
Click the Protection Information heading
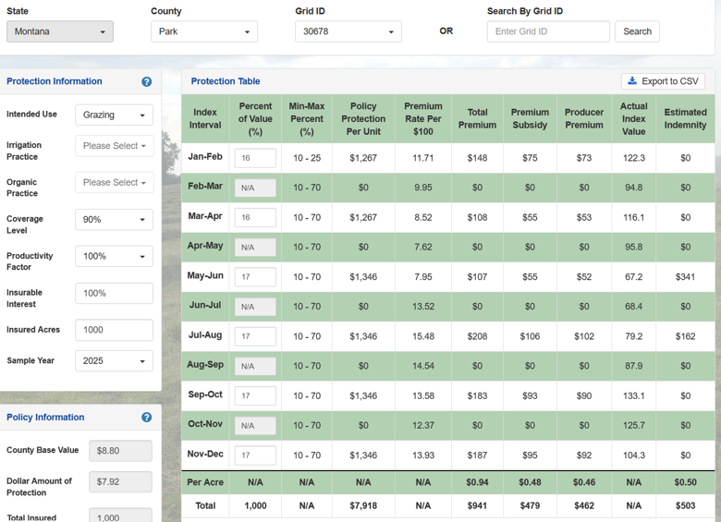[55, 81]
